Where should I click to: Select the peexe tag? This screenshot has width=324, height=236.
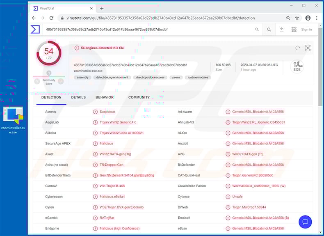[x=176, y=77]
